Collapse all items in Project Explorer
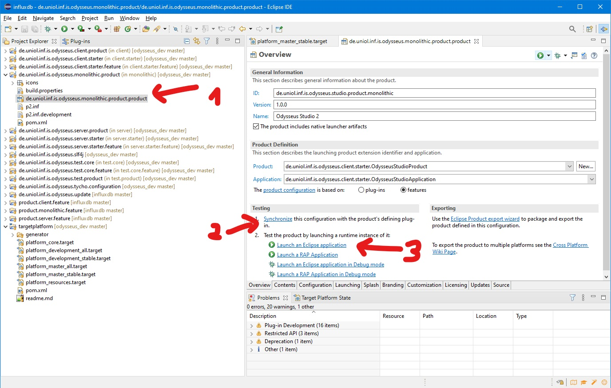This screenshot has width=611, height=388. [186, 41]
